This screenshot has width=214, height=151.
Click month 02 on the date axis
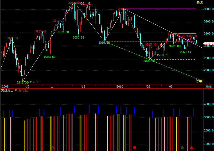148,86
